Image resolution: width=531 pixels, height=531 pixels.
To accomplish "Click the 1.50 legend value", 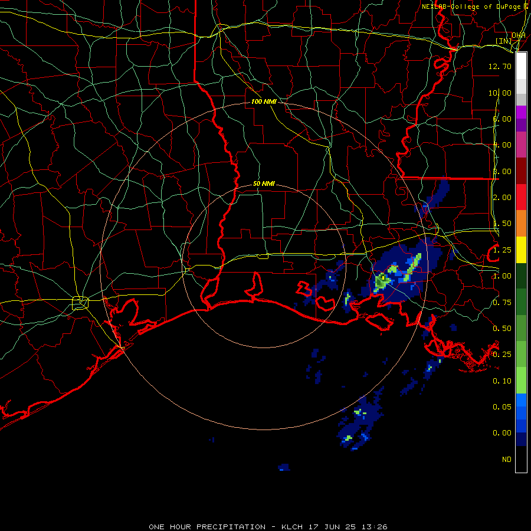I will point(502,224).
